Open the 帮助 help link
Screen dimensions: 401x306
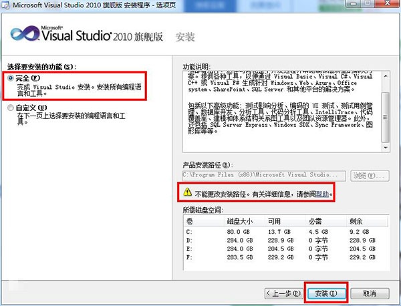323,194
